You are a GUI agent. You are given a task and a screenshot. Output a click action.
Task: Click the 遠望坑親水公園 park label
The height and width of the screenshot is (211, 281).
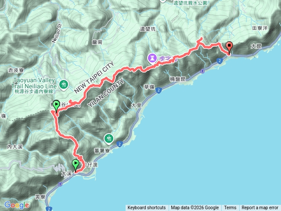(x=190, y=3)
